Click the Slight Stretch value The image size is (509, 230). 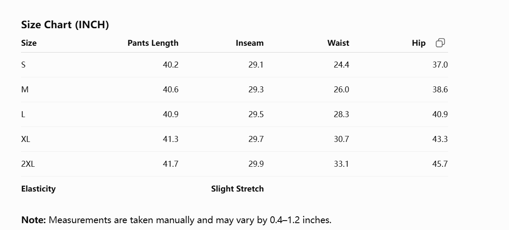tap(237, 189)
